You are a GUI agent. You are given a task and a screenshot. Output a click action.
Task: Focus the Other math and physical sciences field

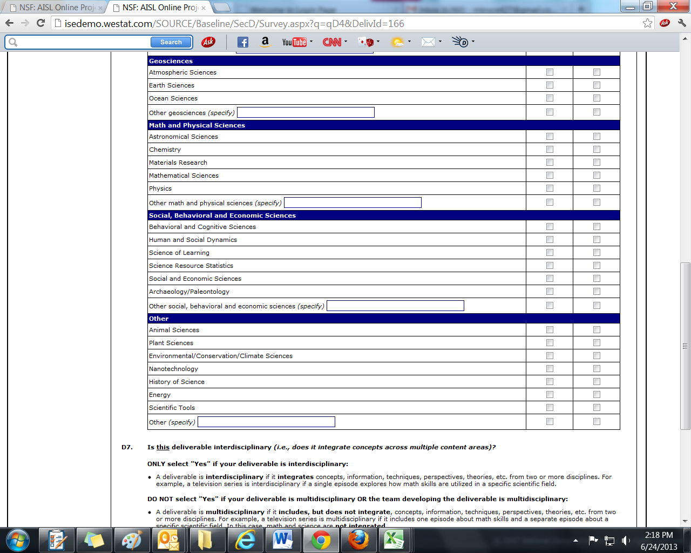click(x=353, y=203)
